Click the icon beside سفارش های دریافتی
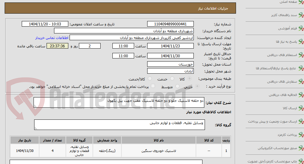The image size is (304, 164). (301, 82)
